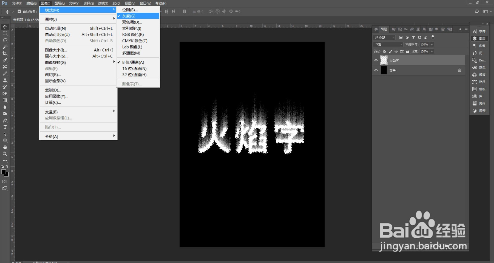Filter layers by pixel layer icon
The image size is (494, 263).
(x=401, y=37)
